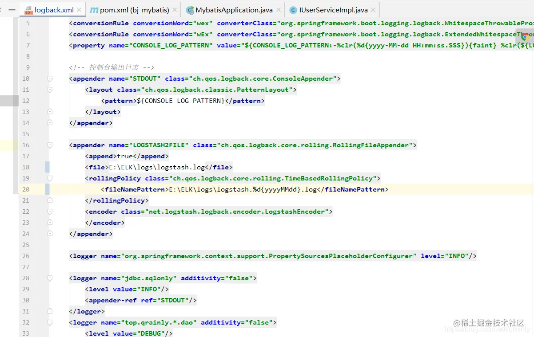Click line number 16 in gutter
Viewport: 534px width, 337px height.
tap(26, 145)
